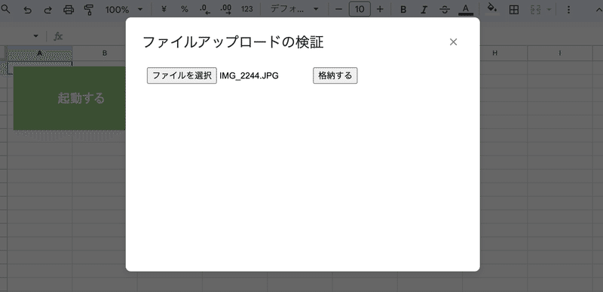Decrease font size with minus button
The image size is (603, 292).
[x=338, y=9]
